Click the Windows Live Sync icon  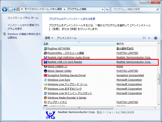45,80
